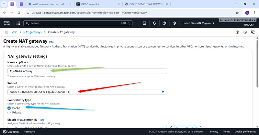The height and width of the screenshot is (135, 259).
Task: Switch to the AWS secure architecture build tab
Action: point(49,4)
